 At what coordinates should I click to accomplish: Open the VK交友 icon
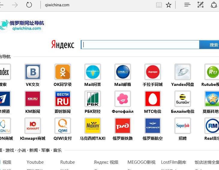click(33, 72)
